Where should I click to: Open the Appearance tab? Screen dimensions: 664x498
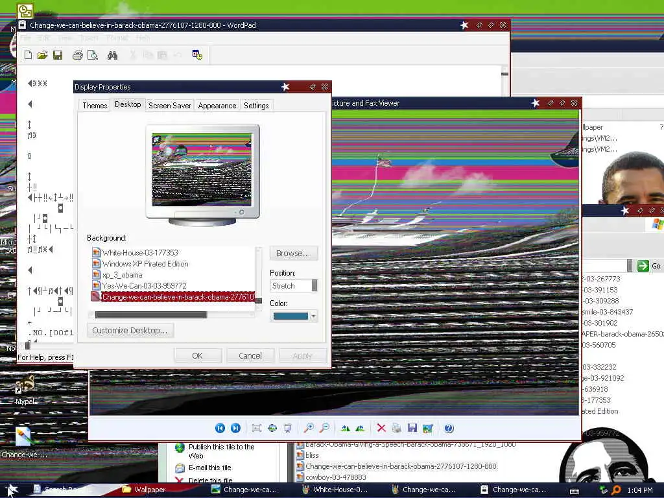click(x=217, y=106)
